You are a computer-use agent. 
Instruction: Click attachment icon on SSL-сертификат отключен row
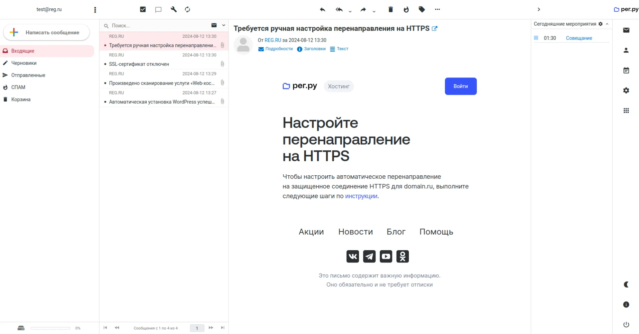(x=222, y=64)
